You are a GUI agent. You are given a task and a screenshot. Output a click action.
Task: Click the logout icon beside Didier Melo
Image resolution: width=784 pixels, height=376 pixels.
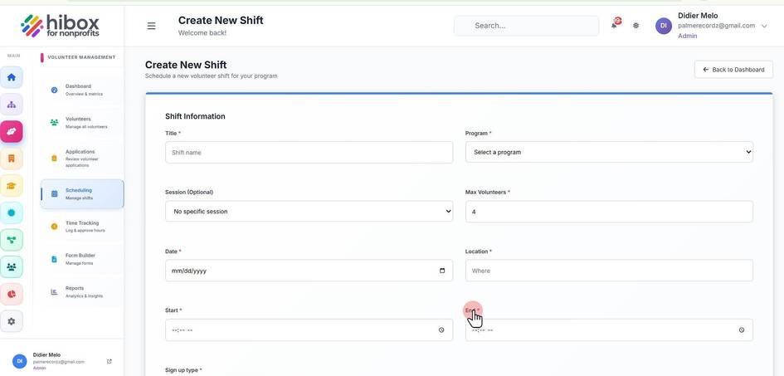[x=110, y=361]
